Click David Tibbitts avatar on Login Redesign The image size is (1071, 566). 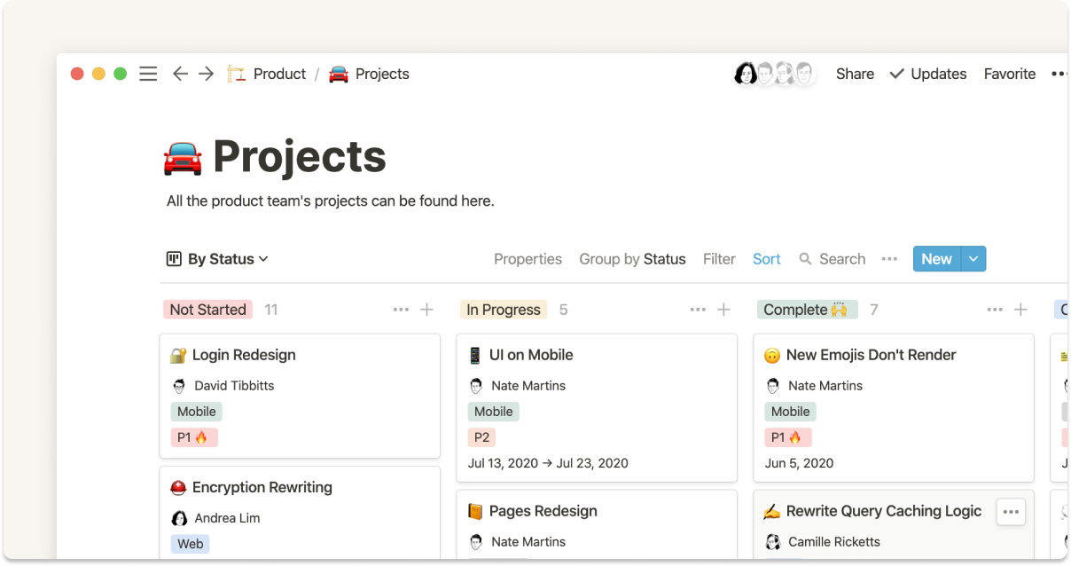[179, 386]
